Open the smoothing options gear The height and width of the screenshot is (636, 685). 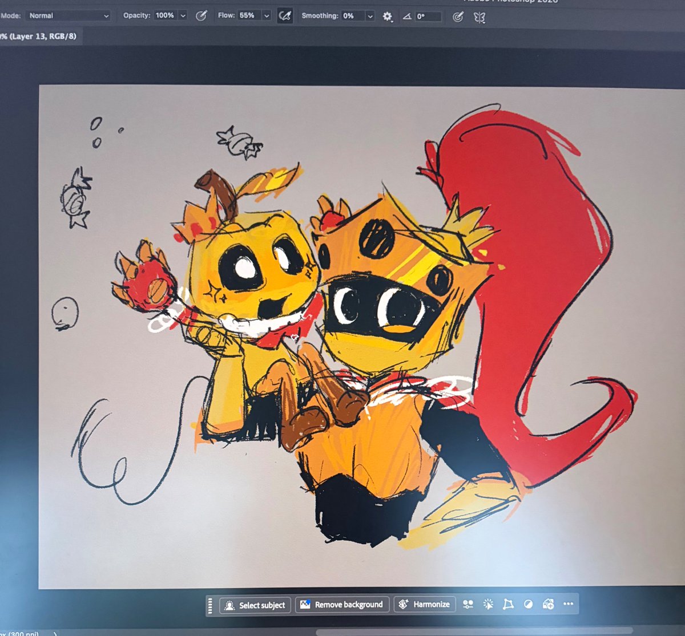coord(388,17)
